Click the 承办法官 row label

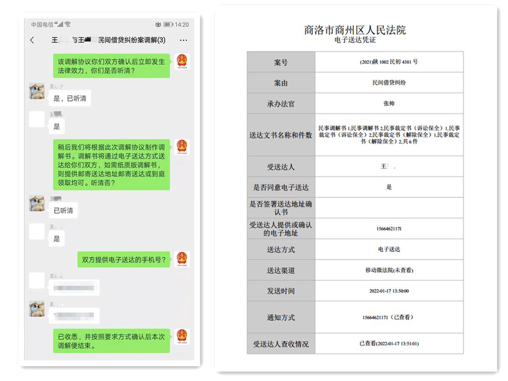click(x=281, y=104)
